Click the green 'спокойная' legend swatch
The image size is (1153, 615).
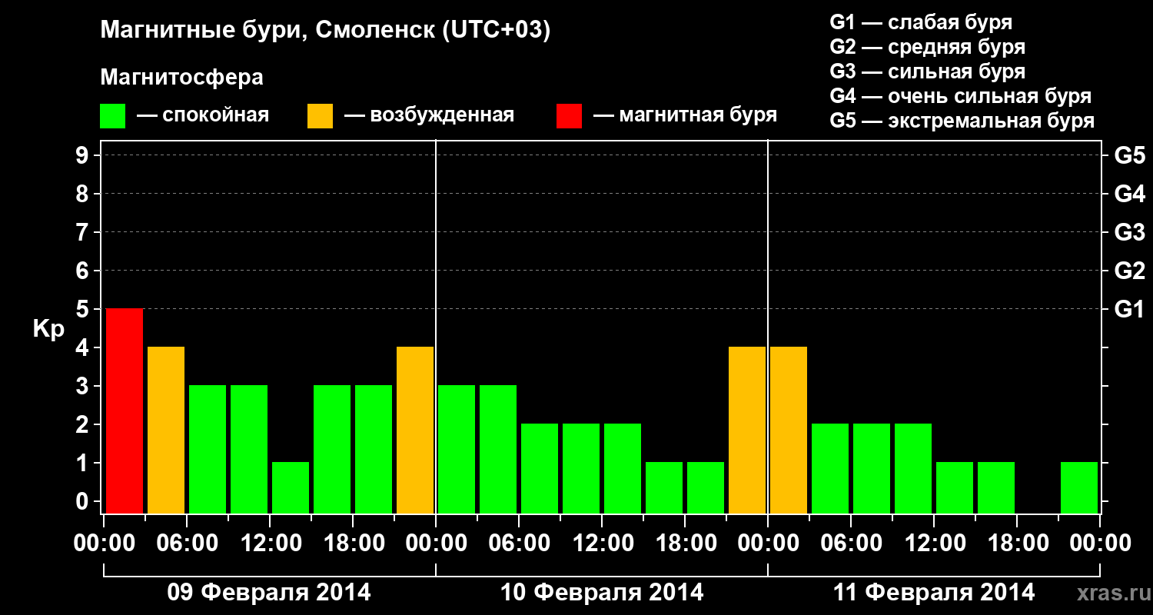tap(113, 116)
